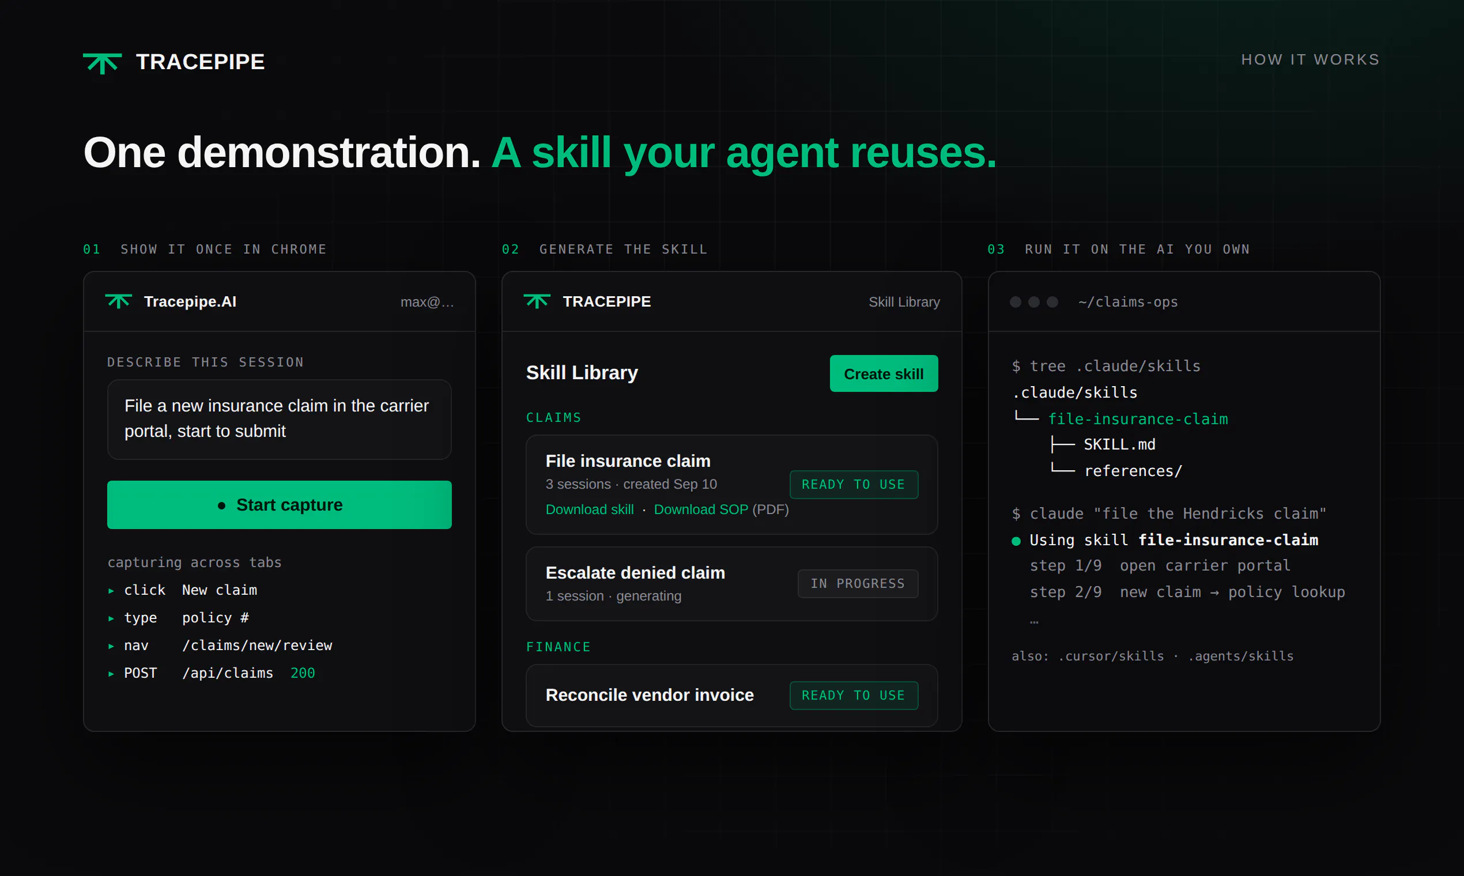The height and width of the screenshot is (876, 1464).
Task: Download skill for File insurance claim
Action: point(589,509)
